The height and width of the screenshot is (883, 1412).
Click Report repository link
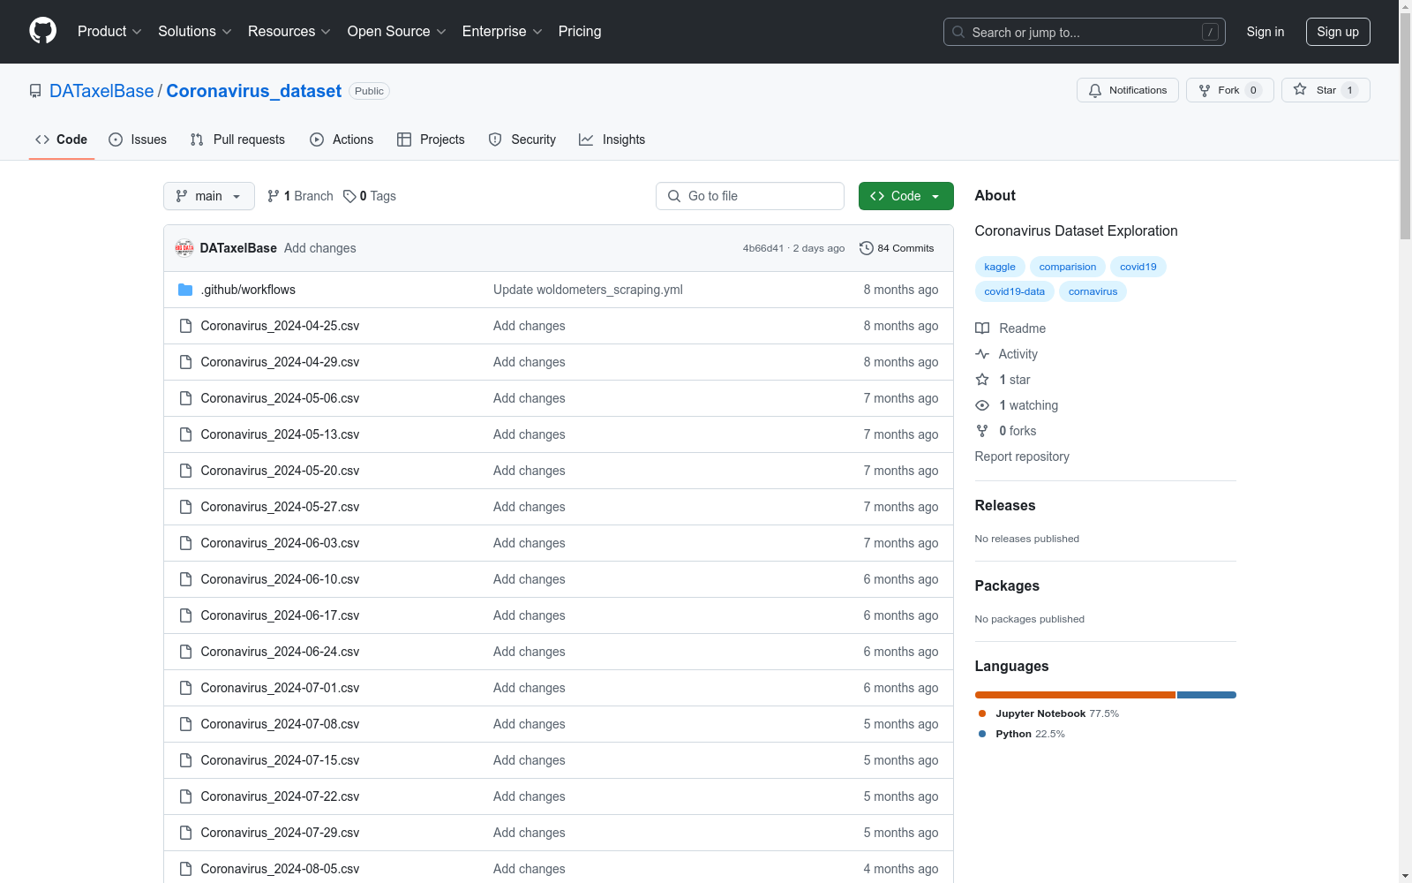[x=1022, y=457]
